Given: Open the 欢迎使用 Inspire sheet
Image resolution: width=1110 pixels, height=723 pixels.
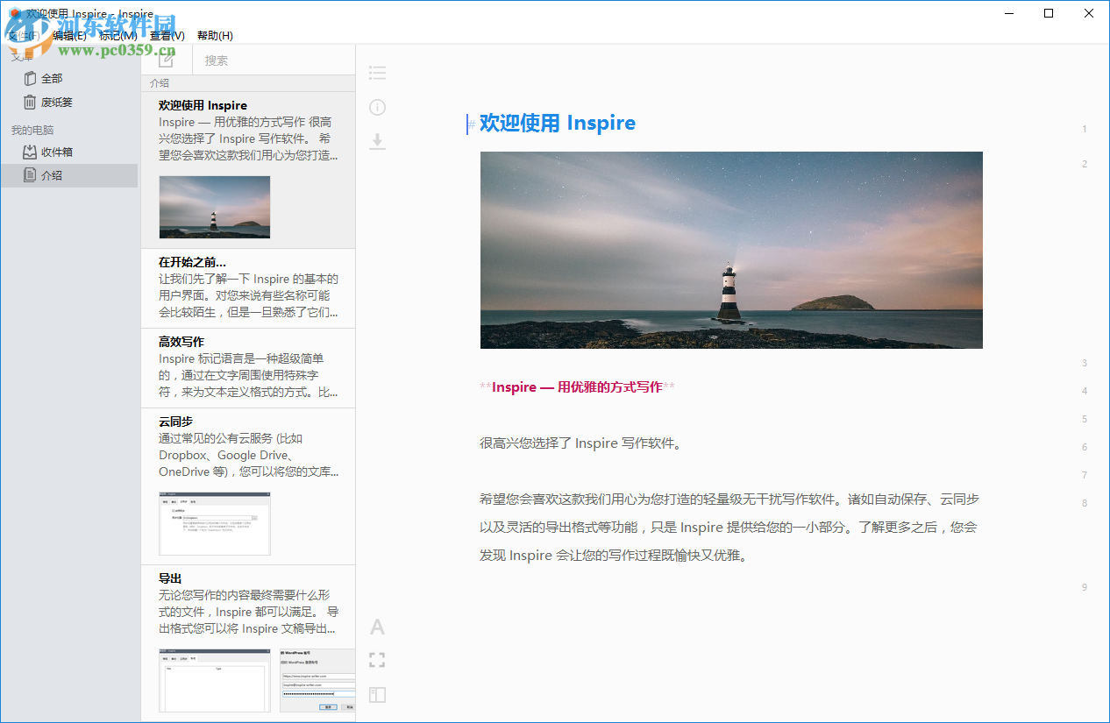Looking at the screenshot, I should [248, 170].
